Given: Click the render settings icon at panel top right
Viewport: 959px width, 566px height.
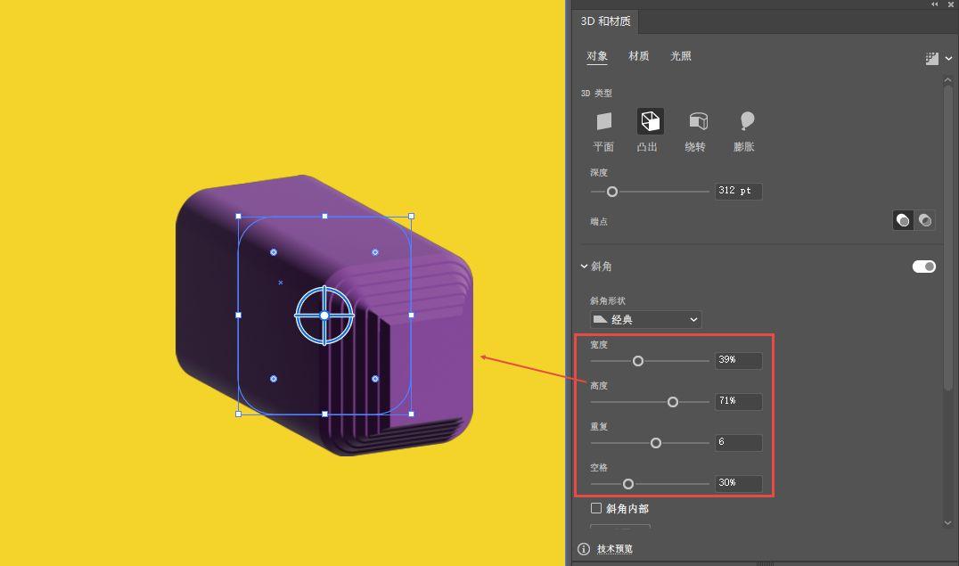Looking at the screenshot, I should 931,59.
